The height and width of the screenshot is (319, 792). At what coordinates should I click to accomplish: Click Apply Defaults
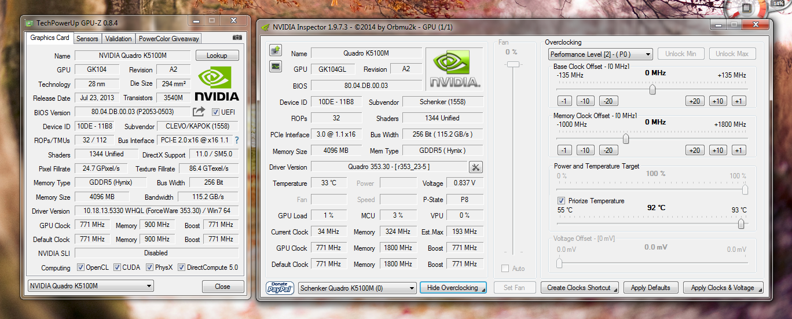point(651,288)
